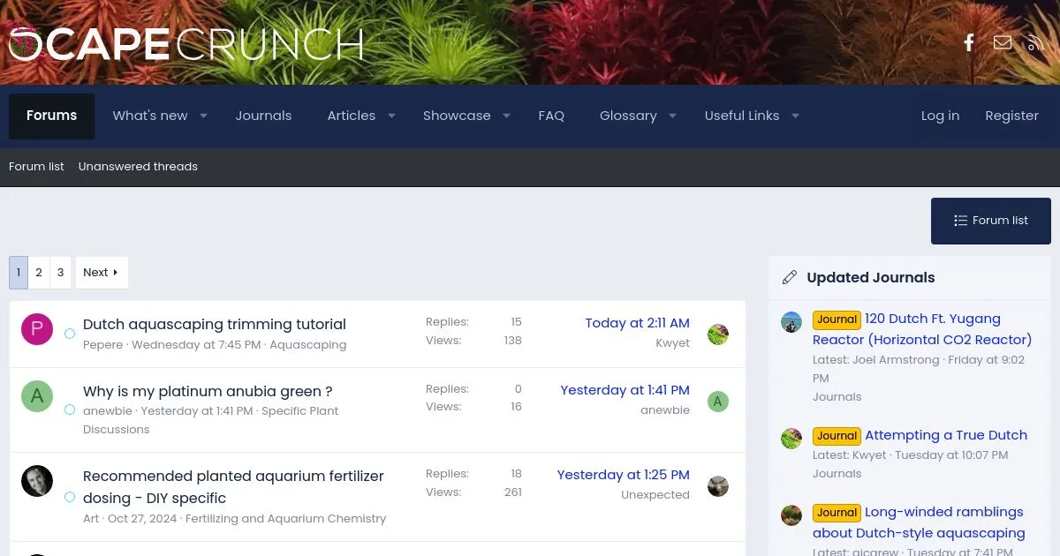Click Next pagination button
Viewport: 1060px width, 556px height.
101,273
